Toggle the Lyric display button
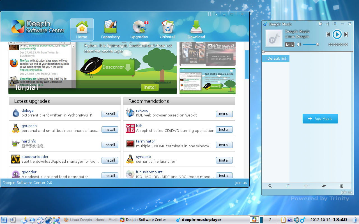359x224 pixels. click(290, 45)
